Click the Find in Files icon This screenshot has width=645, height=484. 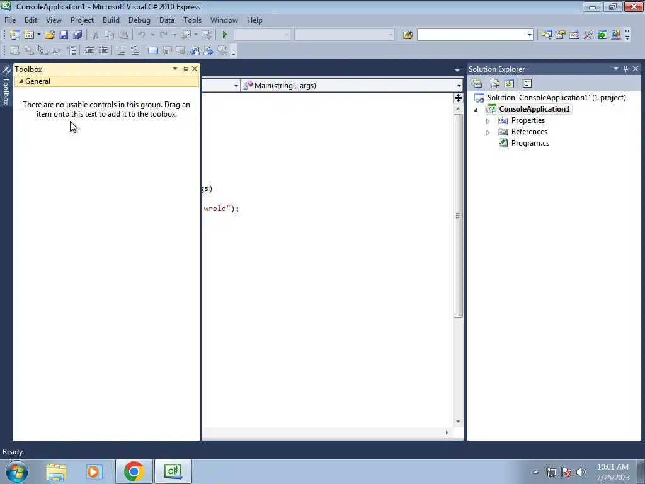coord(408,35)
